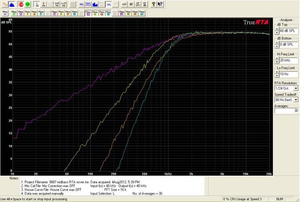Click the Mem 2 button
The image size is (301, 202).
click(x=21, y=13)
